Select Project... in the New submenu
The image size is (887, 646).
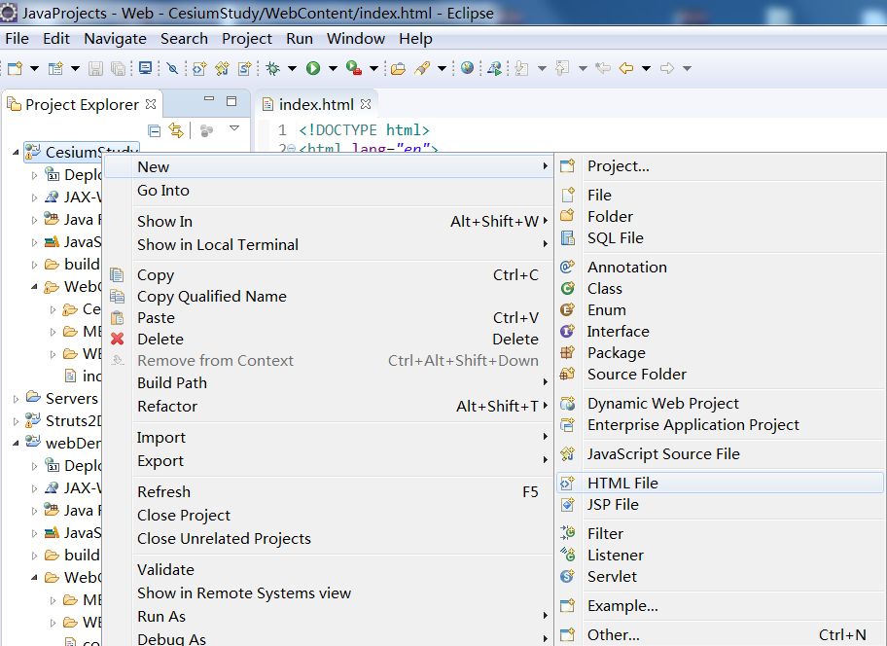720,166
